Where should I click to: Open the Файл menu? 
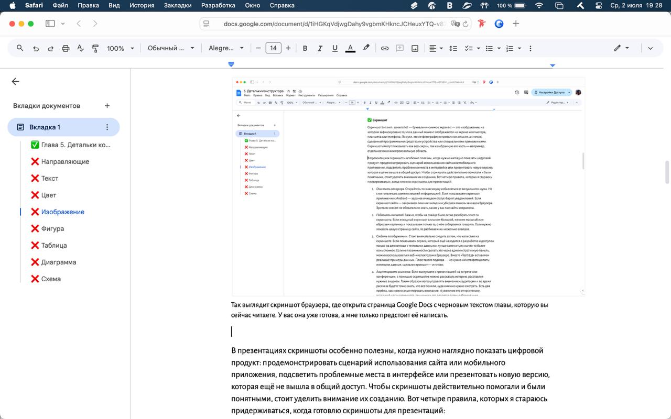60,5
